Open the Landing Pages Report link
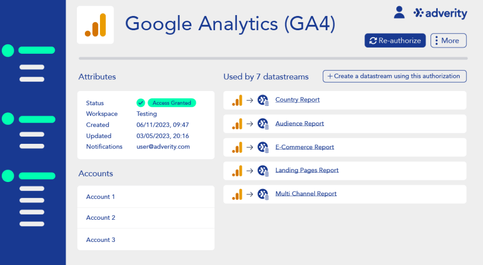The height and width of the screenshot is (265, 483). pos(307,170)
